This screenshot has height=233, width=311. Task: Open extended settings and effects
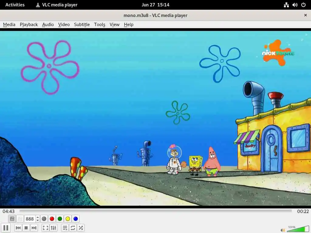[53, 228]
